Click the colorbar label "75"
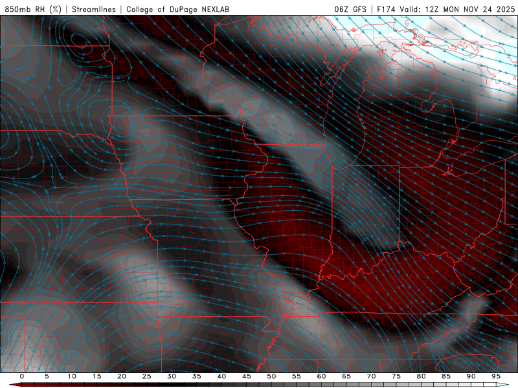Image resolution: width=518 pixels, height=388 pixels. click(x=396, y=376)
